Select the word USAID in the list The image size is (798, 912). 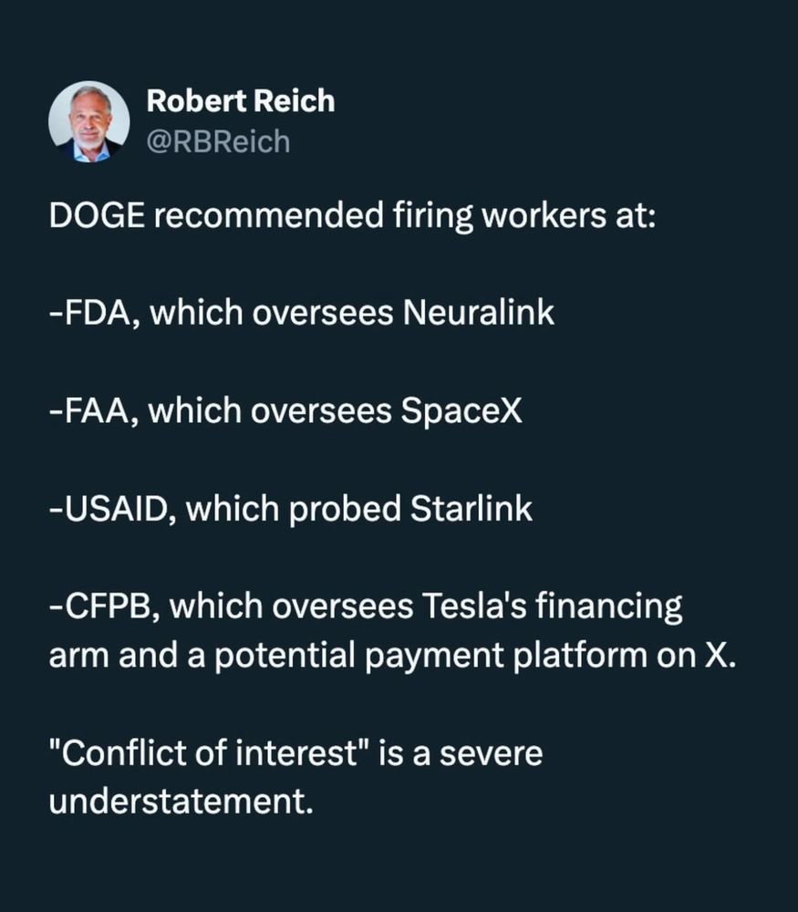tap(116, 508)
